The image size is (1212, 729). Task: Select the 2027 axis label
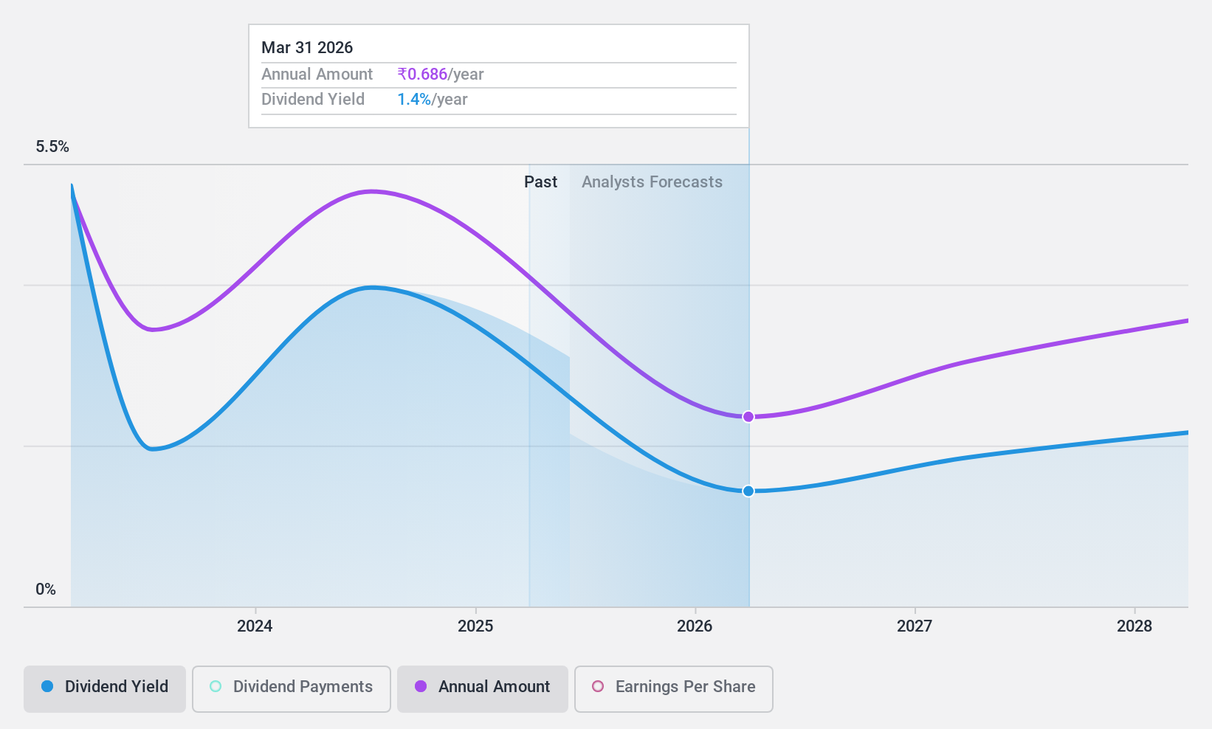(915, 626)
